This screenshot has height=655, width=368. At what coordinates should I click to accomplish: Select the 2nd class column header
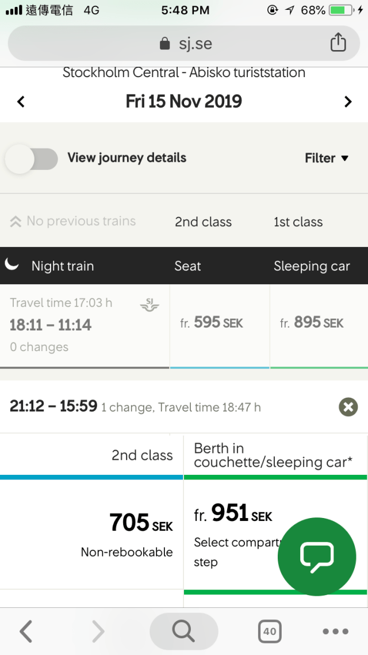click(x=203, y=222)
